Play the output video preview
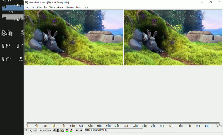 tap(35, 130)
